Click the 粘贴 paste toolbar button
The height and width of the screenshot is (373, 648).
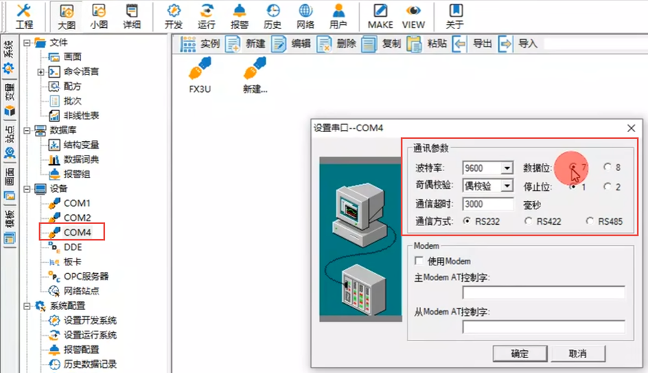click(427, 44)
